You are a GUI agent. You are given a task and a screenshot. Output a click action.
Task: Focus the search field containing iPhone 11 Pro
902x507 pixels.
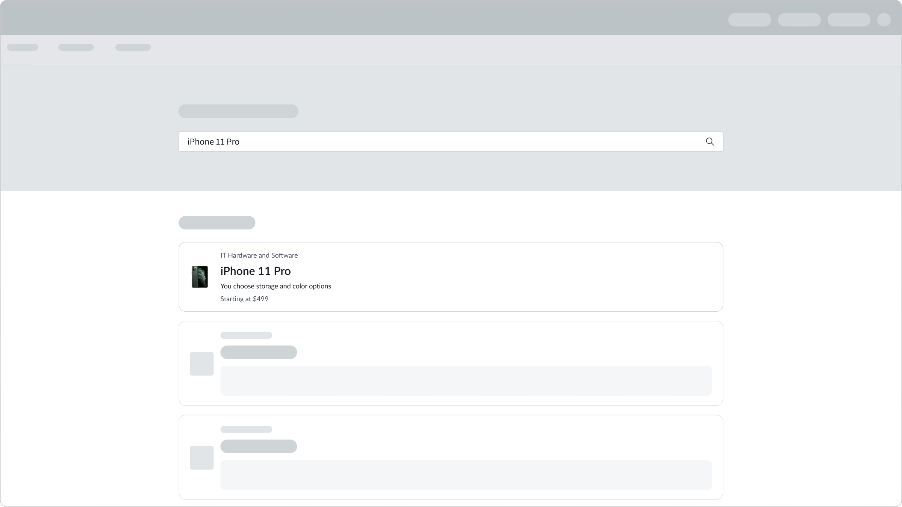tap(451, 142)
